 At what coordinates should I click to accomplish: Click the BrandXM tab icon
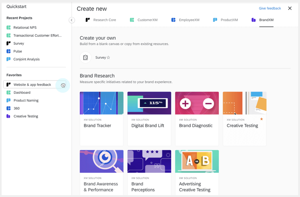tap(254, 20)
